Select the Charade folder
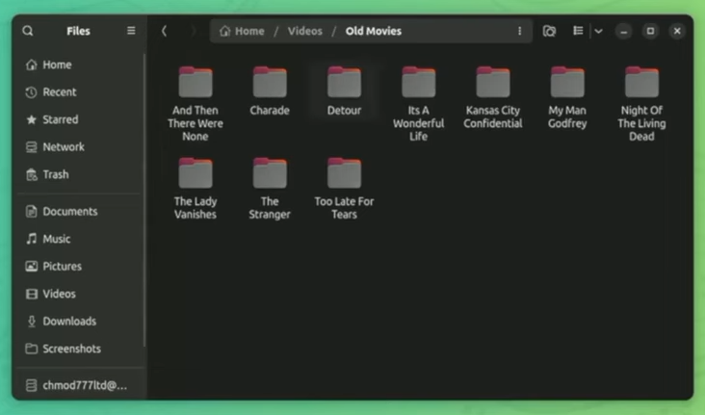 click(270, 91)
